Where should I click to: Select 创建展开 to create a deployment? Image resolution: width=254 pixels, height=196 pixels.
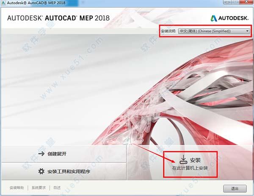coord(64,153)
